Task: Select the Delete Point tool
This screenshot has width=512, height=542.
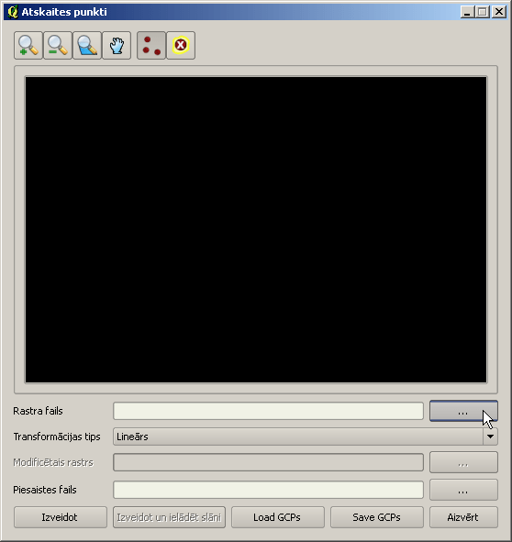Action: click(181, 46)
